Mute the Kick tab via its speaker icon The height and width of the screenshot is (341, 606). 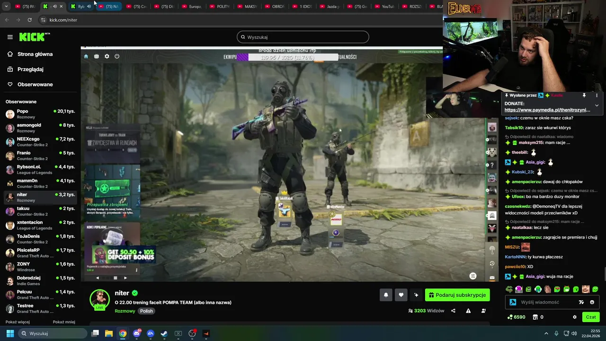pyautogui.click(x=54, y=7)
